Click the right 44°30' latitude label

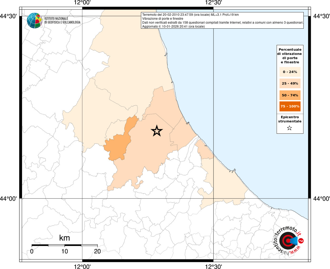coord(321,16)
